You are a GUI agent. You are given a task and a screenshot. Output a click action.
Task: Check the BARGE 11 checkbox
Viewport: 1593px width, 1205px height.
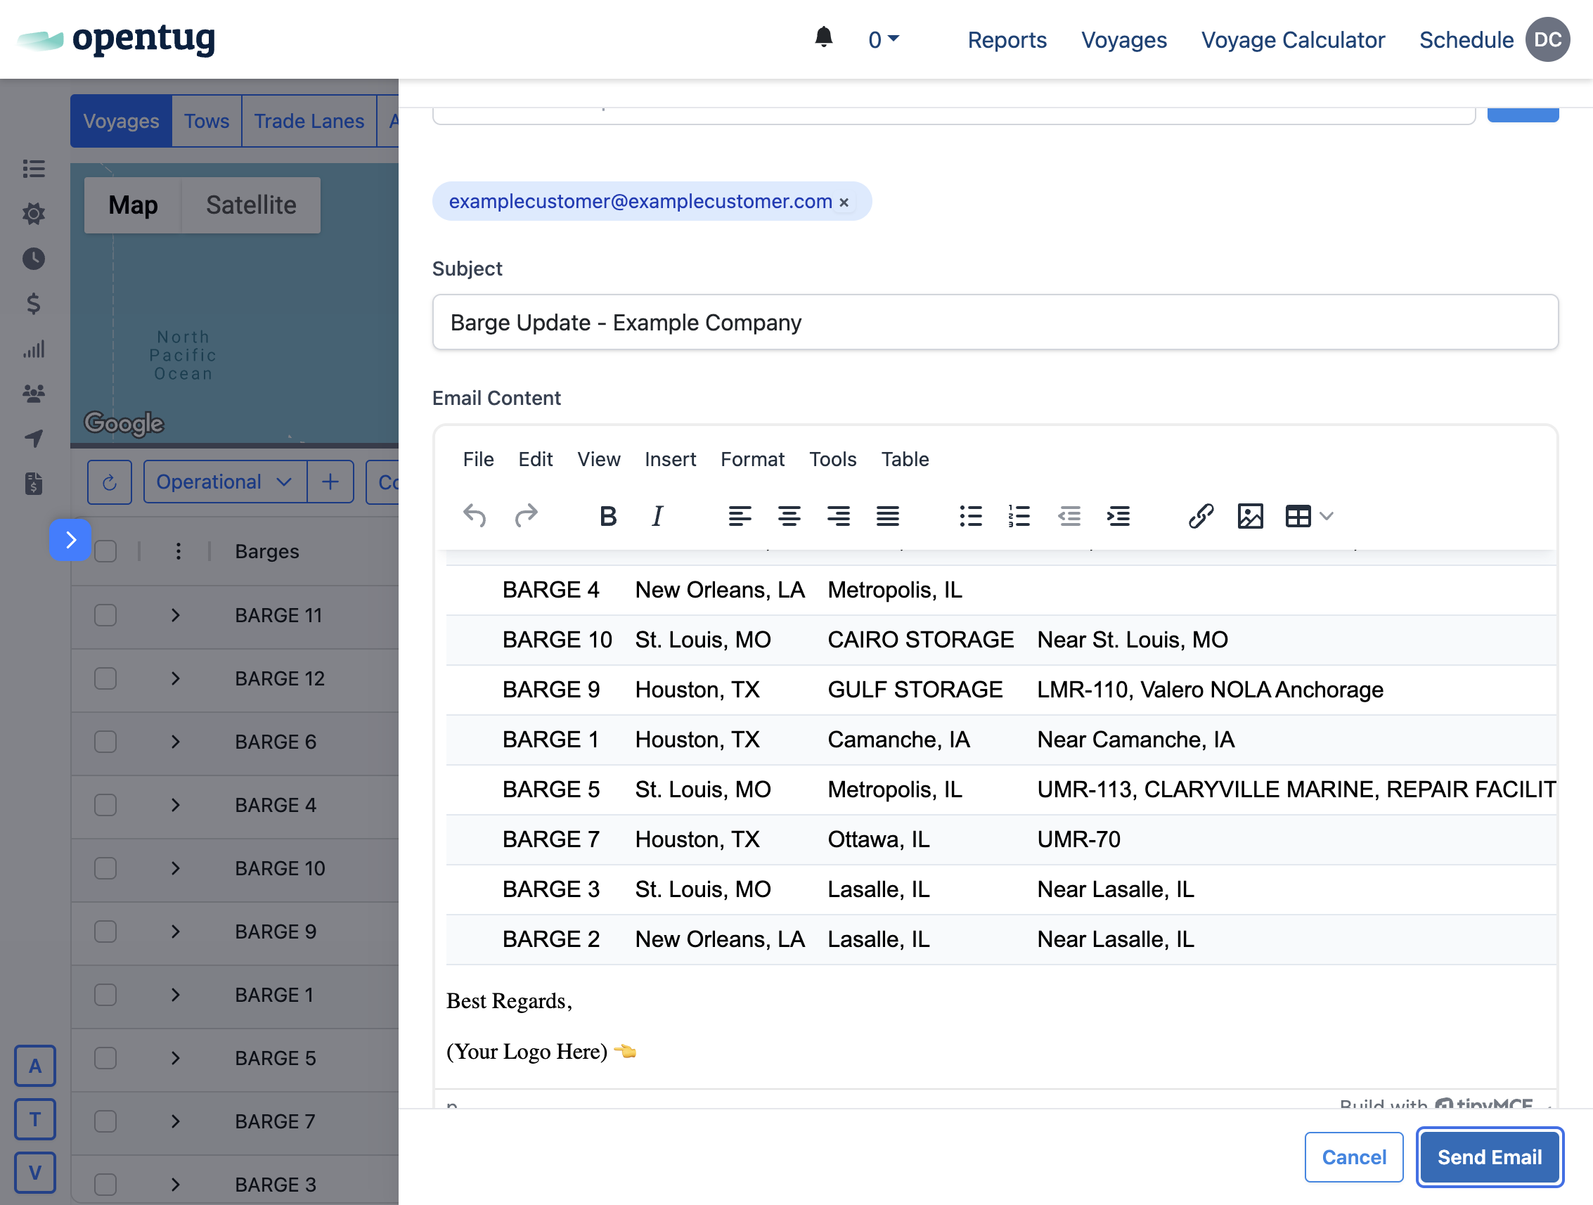(x=106, y=615)
